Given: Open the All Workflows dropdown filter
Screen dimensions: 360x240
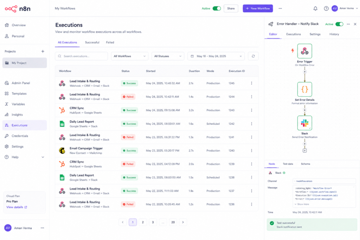Looking at the screenshot, I should [129, 56].
